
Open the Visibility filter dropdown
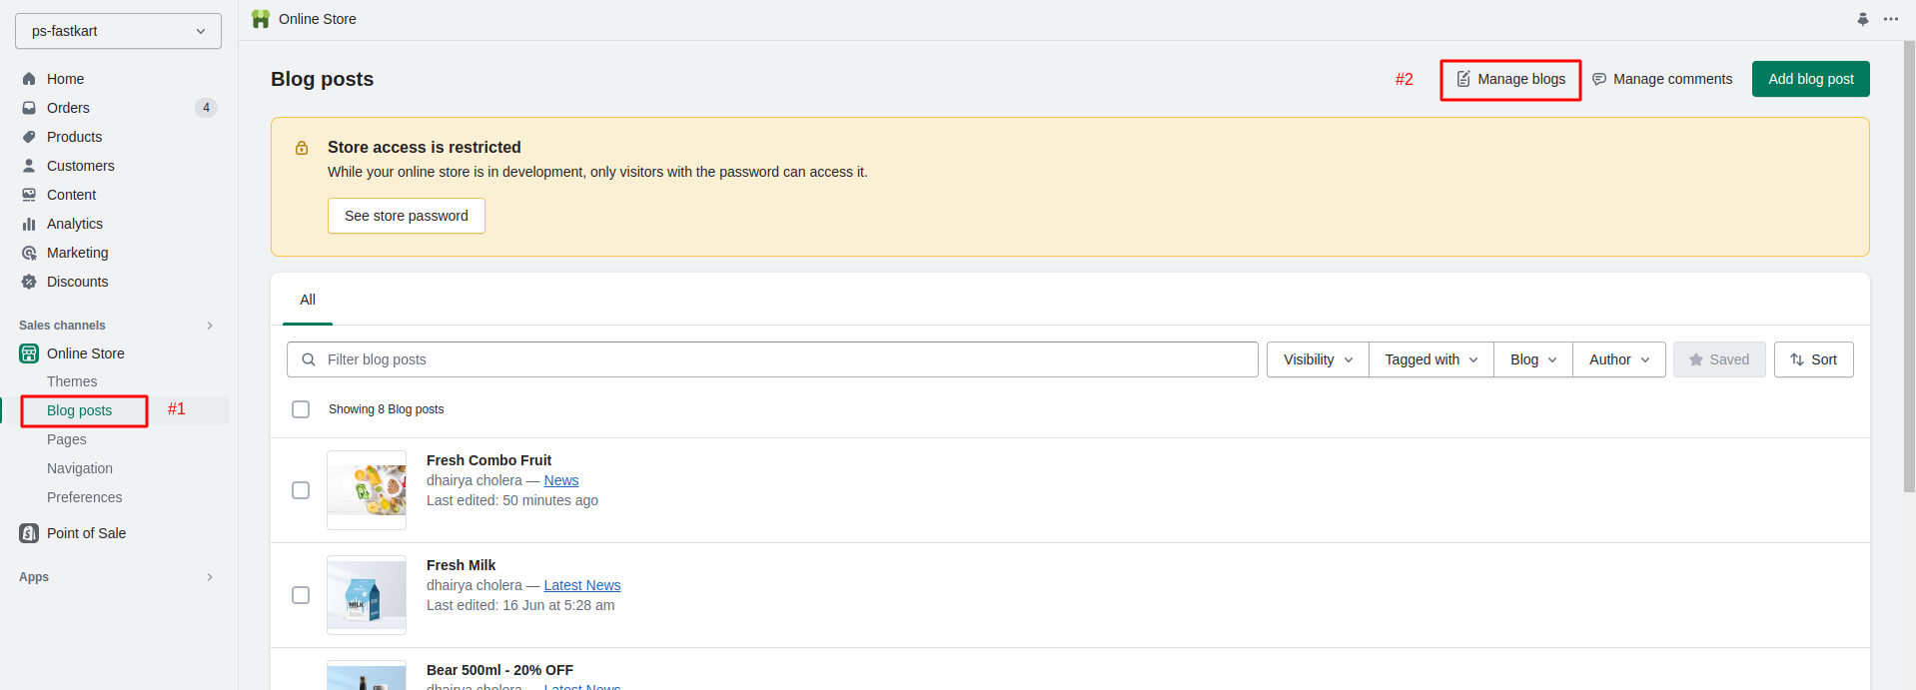click(x=1317, y=359)
